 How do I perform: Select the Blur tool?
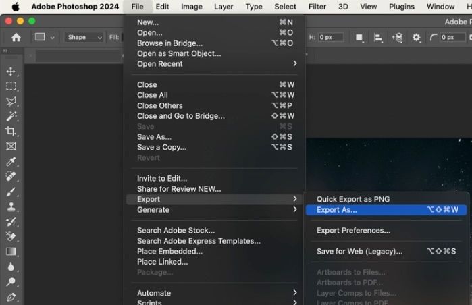[x=11, y=267]
